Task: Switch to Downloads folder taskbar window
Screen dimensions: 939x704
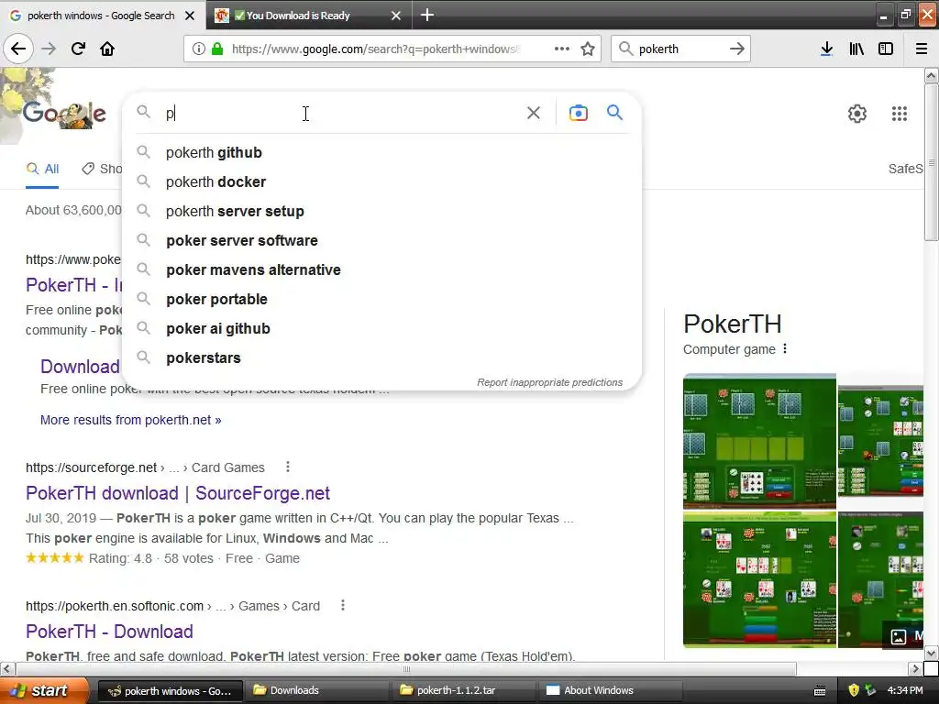Action: [x=315, y=691]
